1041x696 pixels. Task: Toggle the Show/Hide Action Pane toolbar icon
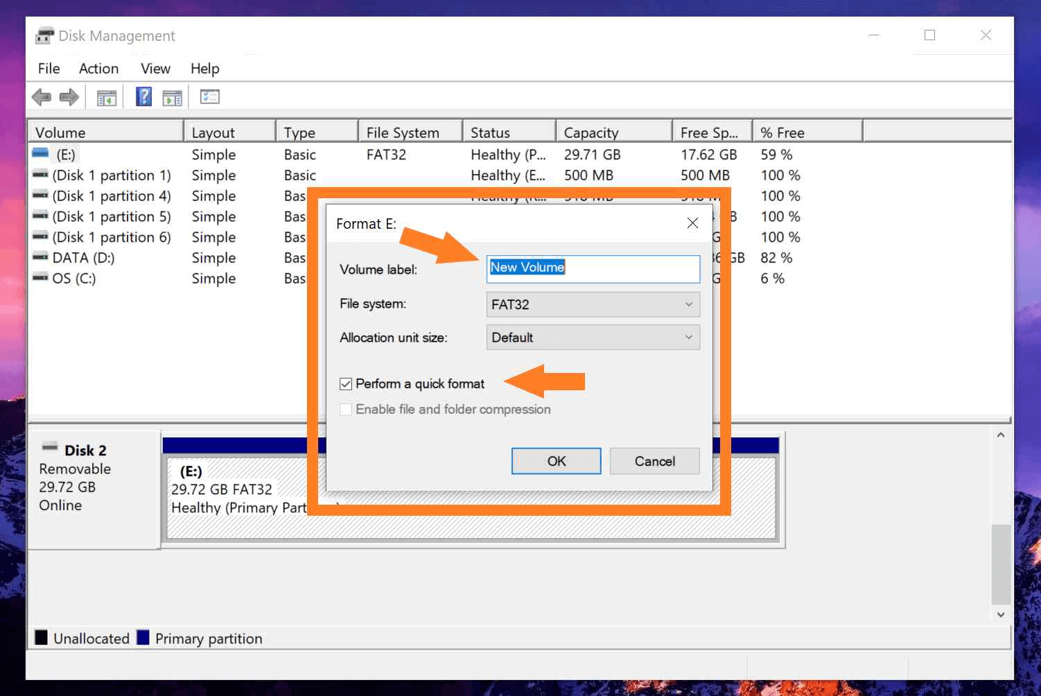click(172, 96)
